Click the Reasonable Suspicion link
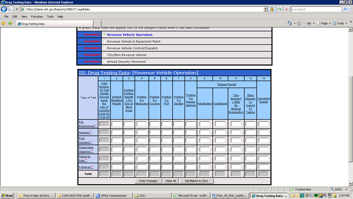Viewport: 353px width, 199px height. tap(86, 149)
